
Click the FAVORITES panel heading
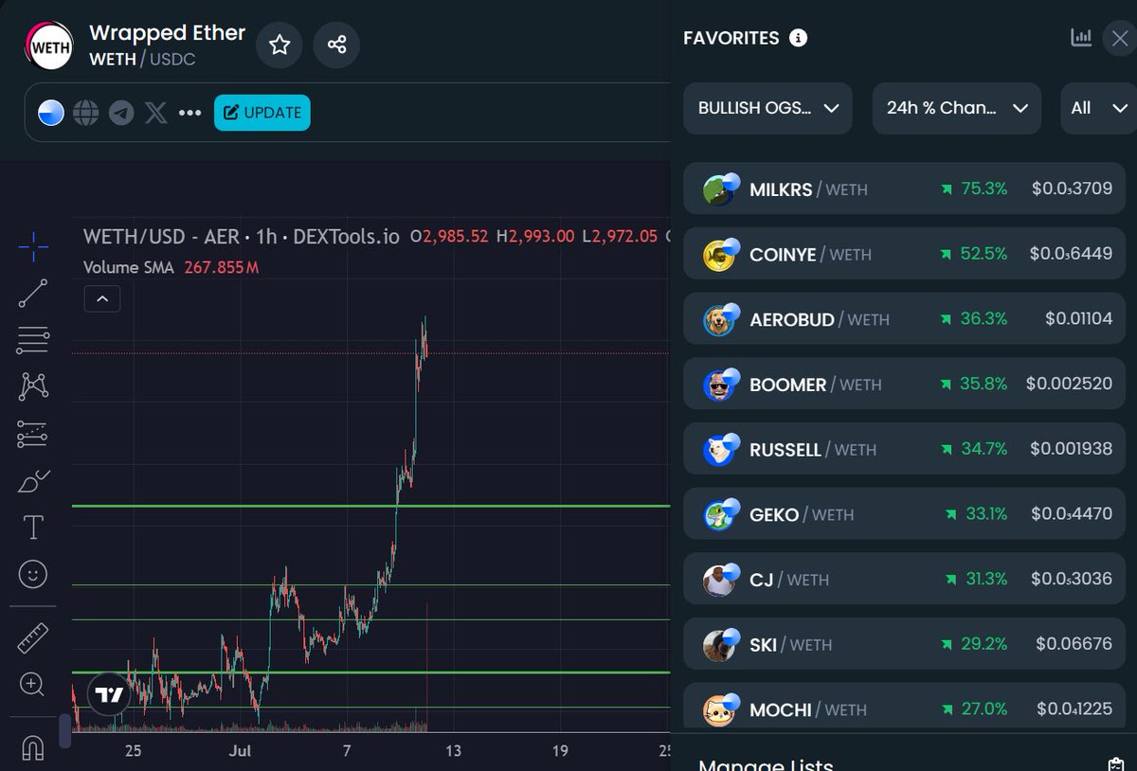[731, 38]
